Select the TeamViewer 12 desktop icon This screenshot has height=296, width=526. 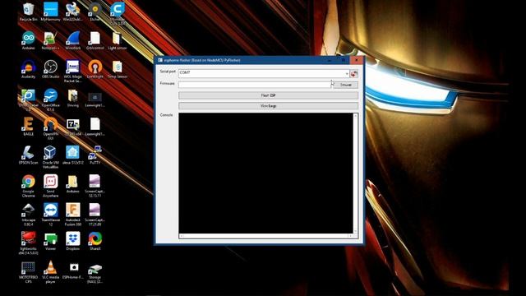click(x=50, y=215)
